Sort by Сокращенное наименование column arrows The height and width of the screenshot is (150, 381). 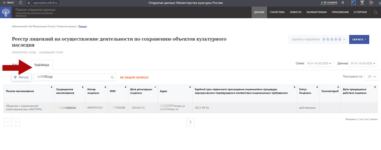pyautogui.click(x=83, y=87)
